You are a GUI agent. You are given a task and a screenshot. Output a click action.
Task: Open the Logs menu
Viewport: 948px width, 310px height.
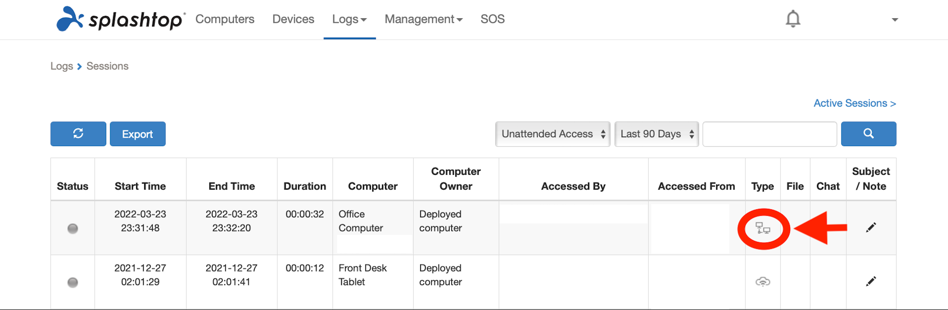tap(350, 19)
